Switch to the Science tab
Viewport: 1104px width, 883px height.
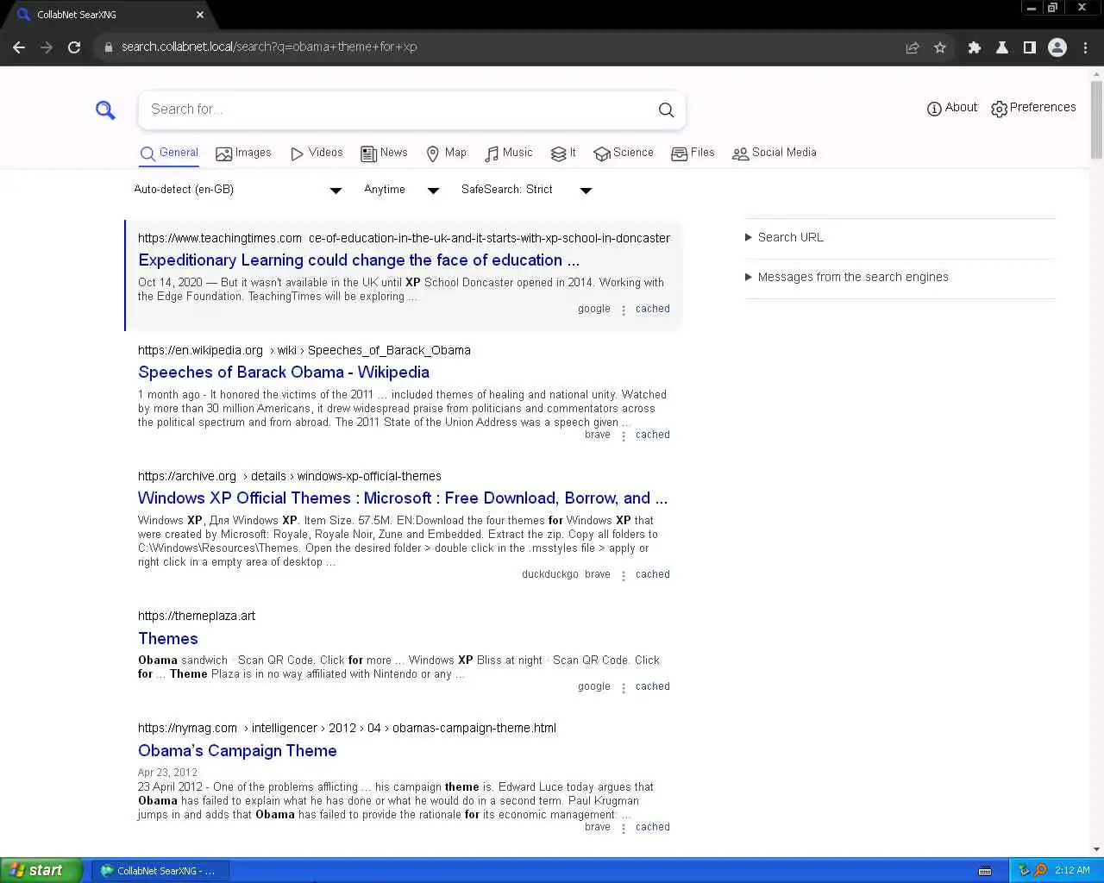pyautogui.click(x=624, y=153)
